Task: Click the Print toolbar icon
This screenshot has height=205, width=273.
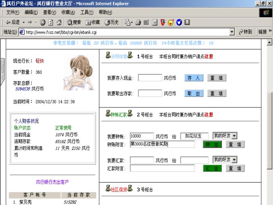Action: click(138, 22)
